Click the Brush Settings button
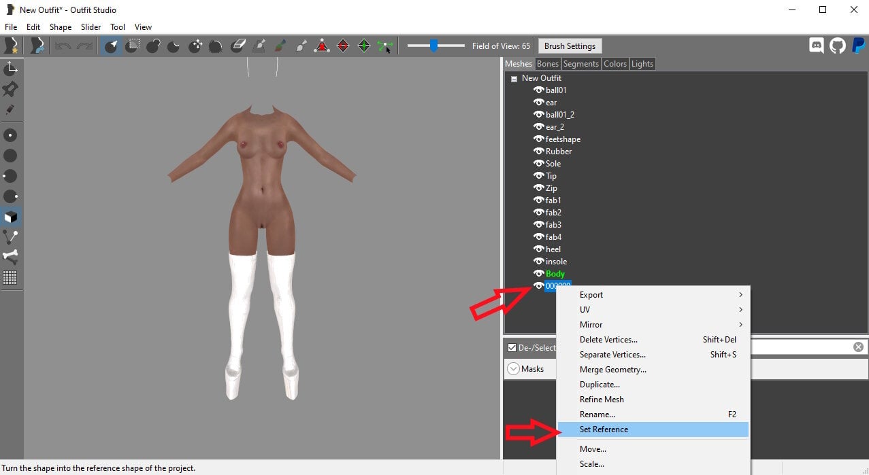The width and height of the screenshot is (869, 475). pos(570,46)
